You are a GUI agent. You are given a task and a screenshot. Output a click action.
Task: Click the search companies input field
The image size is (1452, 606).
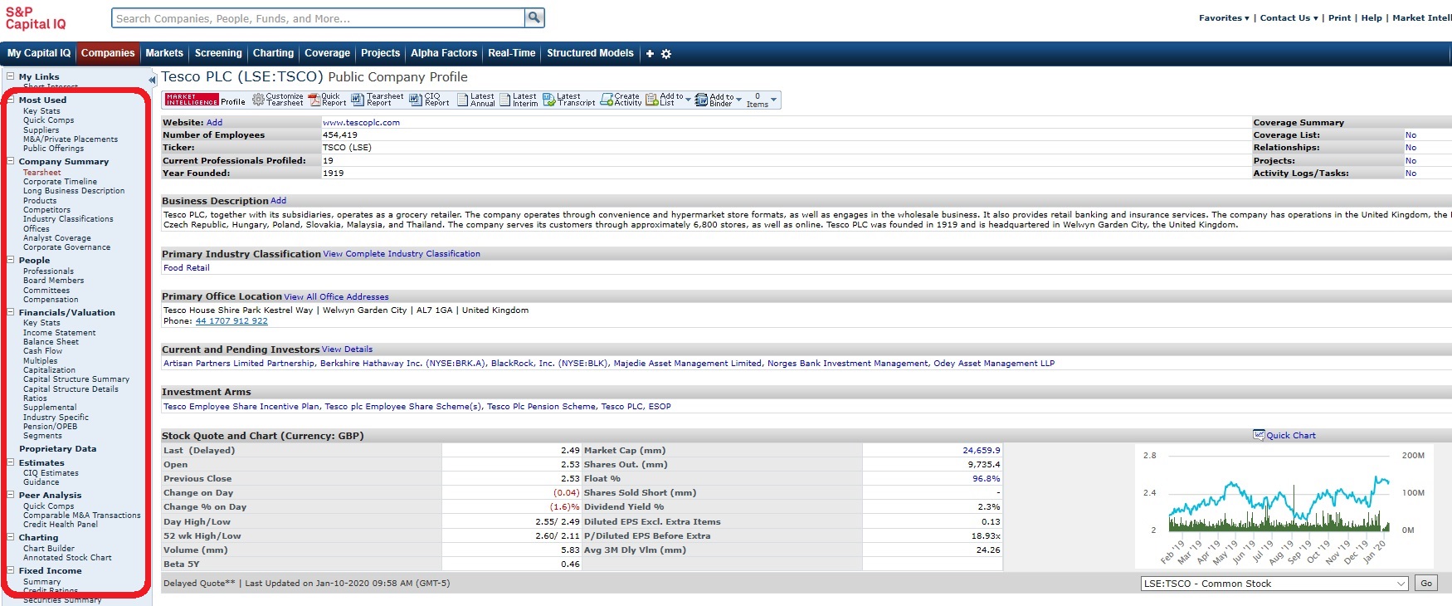coord(319,18)
